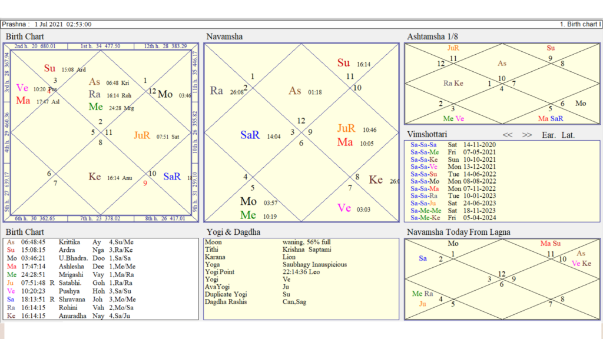
Task: Pick the Sa-Sa-Ra 10-01-2023 dasha row
Action: click(x=453, y=195)
